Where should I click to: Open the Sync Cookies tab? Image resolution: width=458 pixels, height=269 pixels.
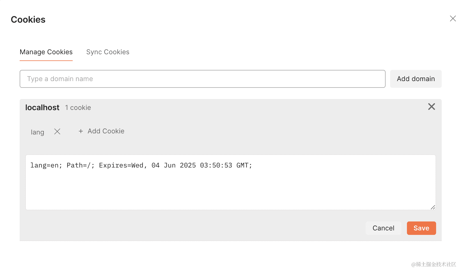[108, 52]
